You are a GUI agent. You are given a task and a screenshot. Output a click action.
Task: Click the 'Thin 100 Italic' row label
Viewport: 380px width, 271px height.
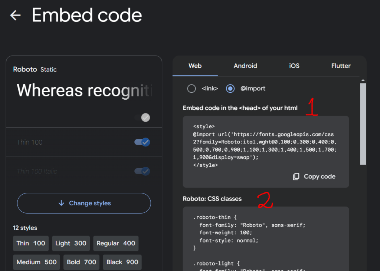pos(37,172)
